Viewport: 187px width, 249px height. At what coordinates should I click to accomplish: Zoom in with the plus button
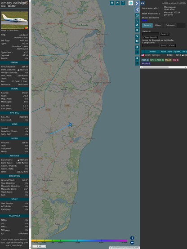132,238
